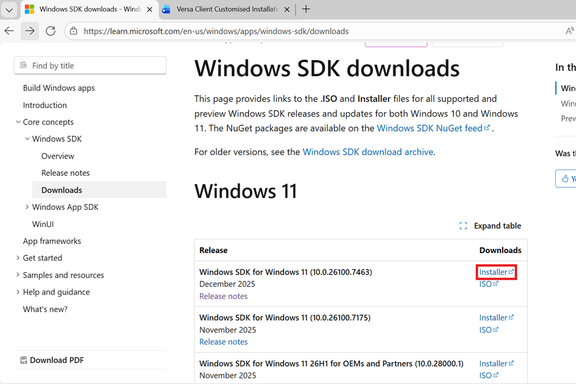Image resolution: width=576 pixels, height=384 pixels.
Task: Open Introduction in the sidebar
Action: [x=45, y=105]
